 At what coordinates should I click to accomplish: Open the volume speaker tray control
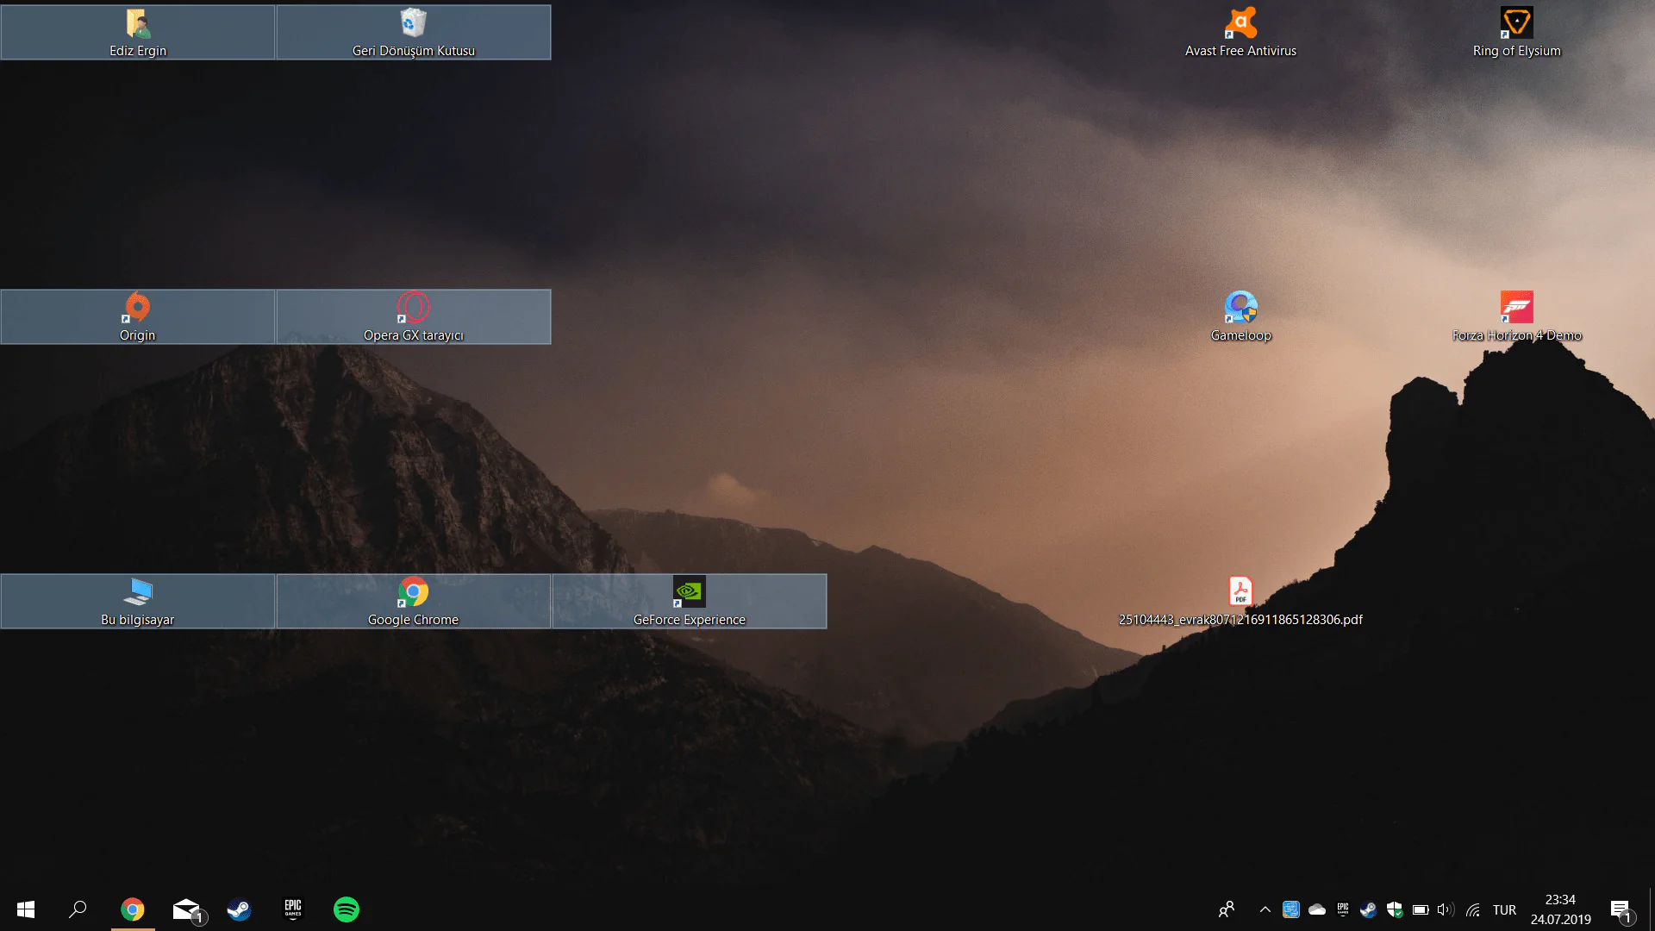[1446, 909]
